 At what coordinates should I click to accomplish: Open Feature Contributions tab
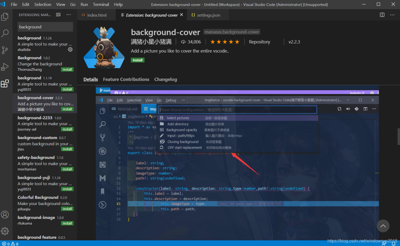126,79
